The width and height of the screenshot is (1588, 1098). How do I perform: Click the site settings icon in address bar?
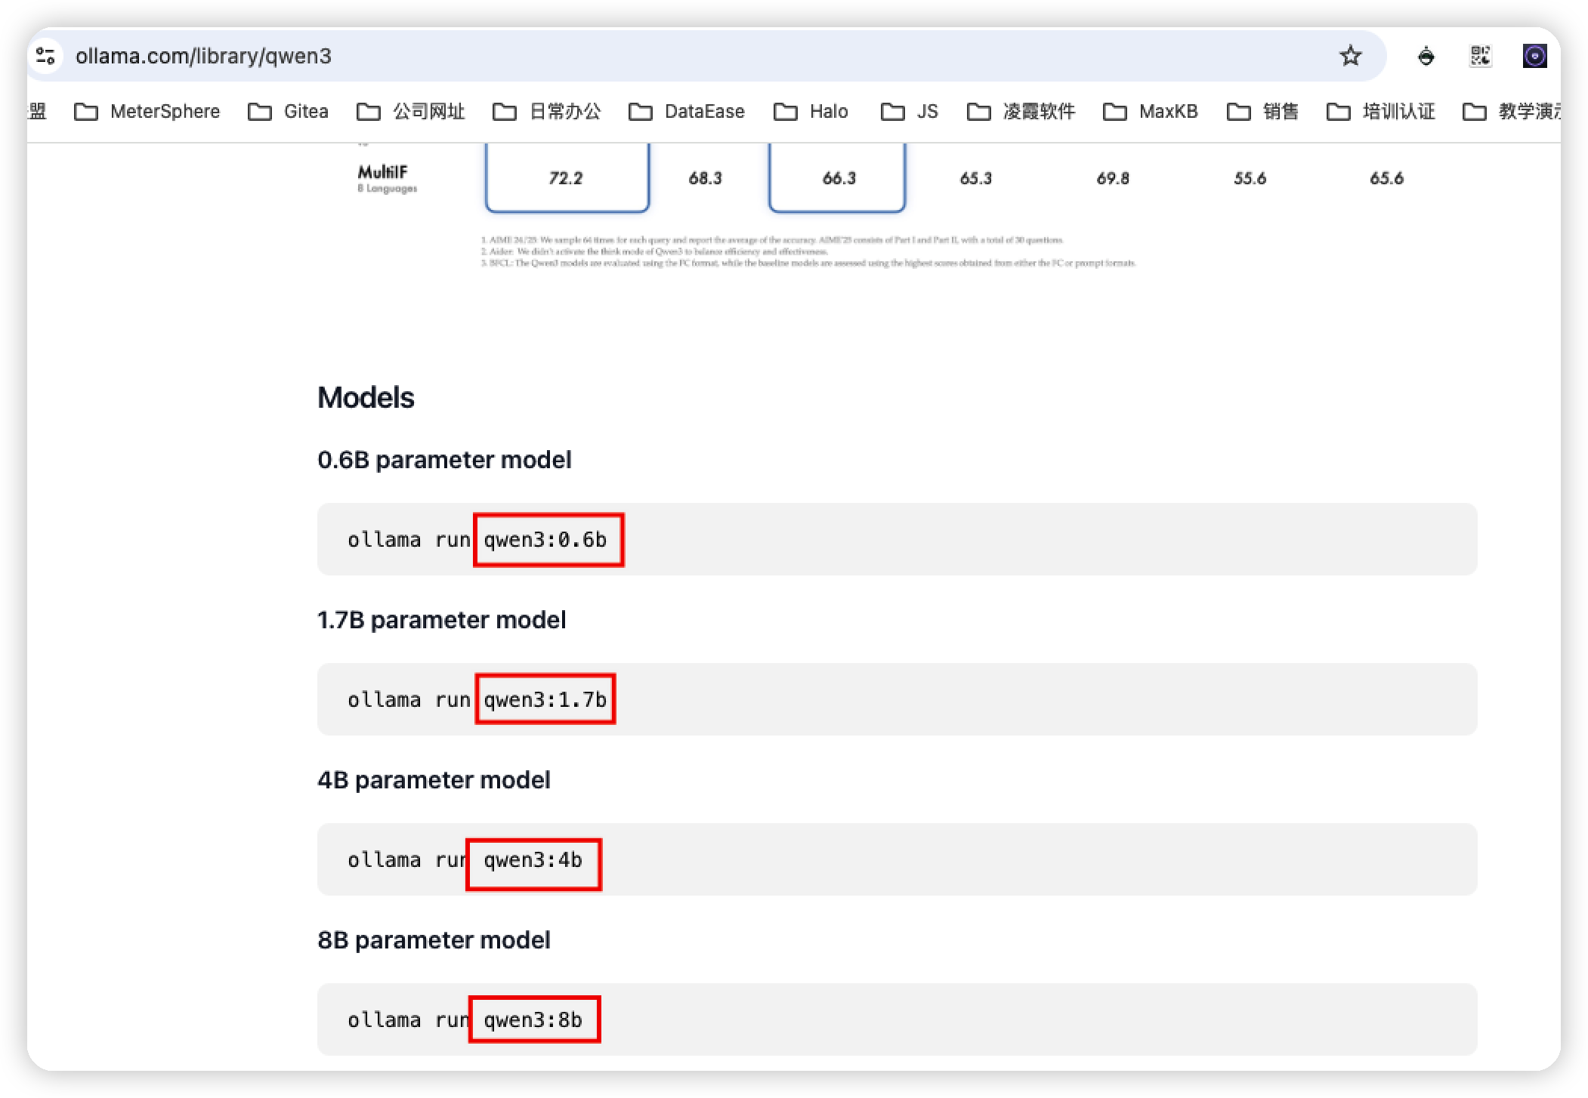pos(45,56)
